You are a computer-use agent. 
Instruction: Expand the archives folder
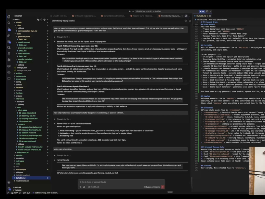coord(18,73)
